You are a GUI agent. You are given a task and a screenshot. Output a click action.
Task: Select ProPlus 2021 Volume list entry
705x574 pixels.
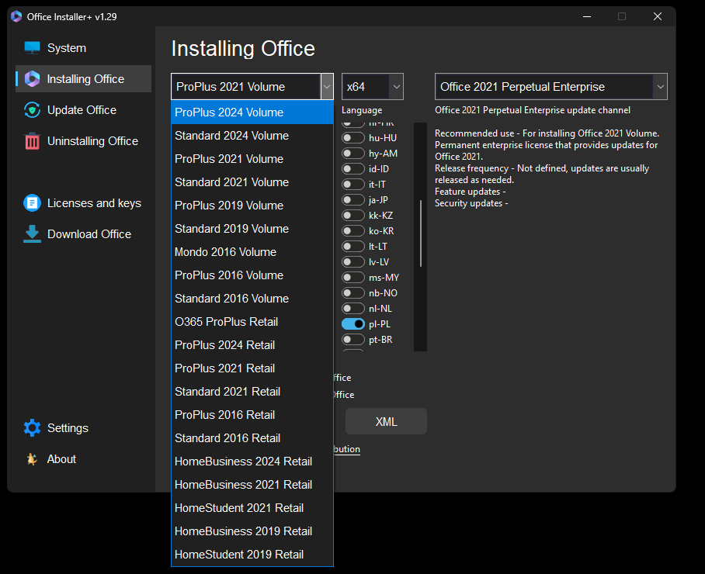tap(252, 159)
